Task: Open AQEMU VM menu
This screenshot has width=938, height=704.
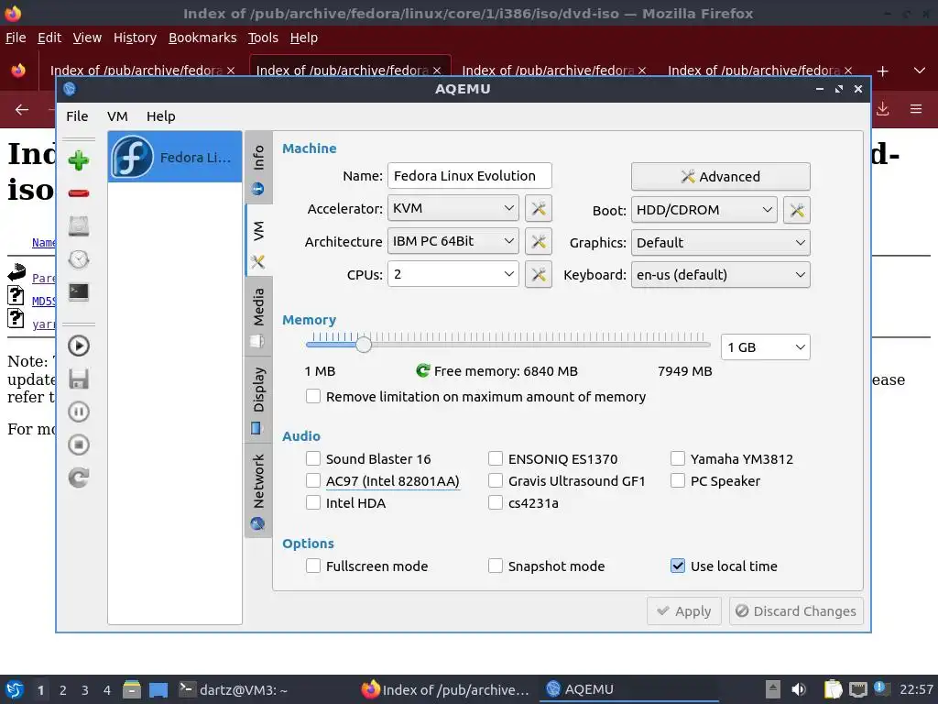Action: (117, 116)
